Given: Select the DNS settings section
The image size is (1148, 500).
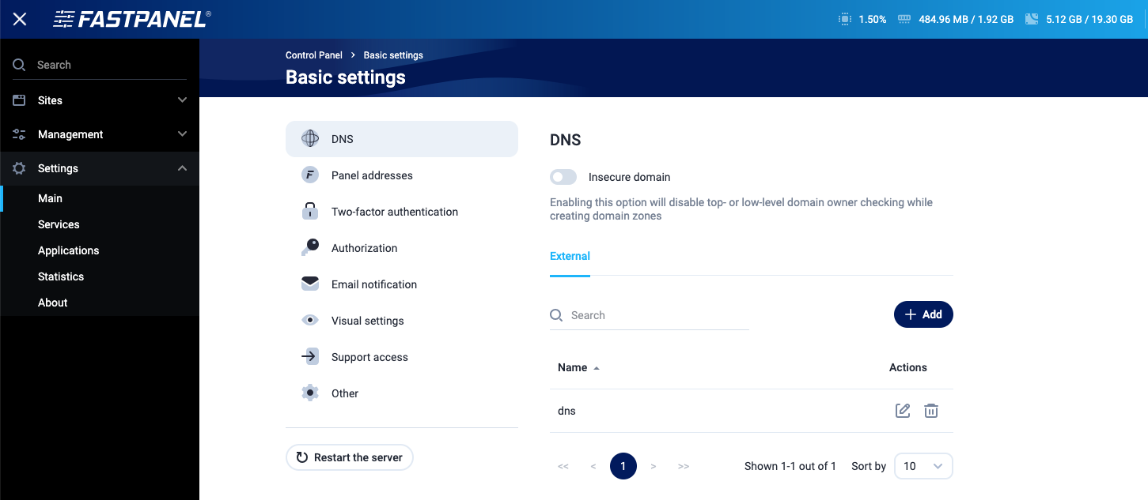Looking at the screenshot, I should [402, 139].
